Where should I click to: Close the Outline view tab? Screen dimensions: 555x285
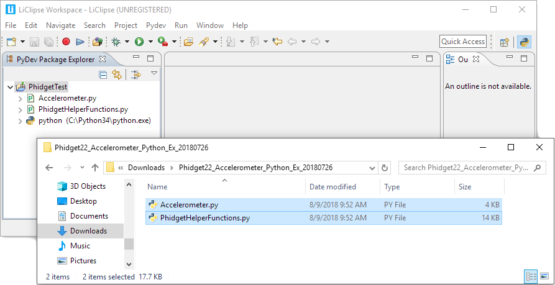pyautogui.click(x=476, y=59)
